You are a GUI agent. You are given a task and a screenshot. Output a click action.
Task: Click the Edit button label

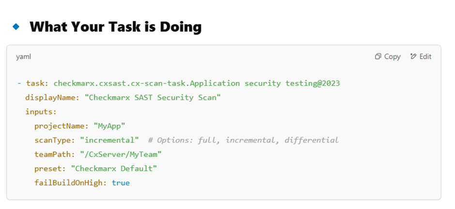point(425,56)
